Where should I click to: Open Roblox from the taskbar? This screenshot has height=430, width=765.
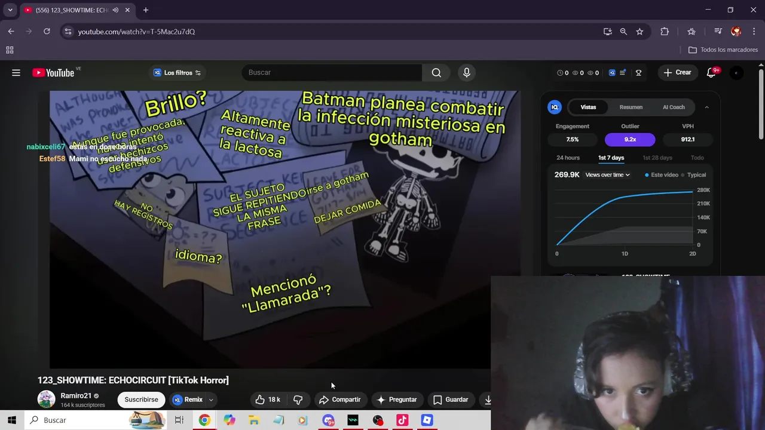[x=427, y=420]
